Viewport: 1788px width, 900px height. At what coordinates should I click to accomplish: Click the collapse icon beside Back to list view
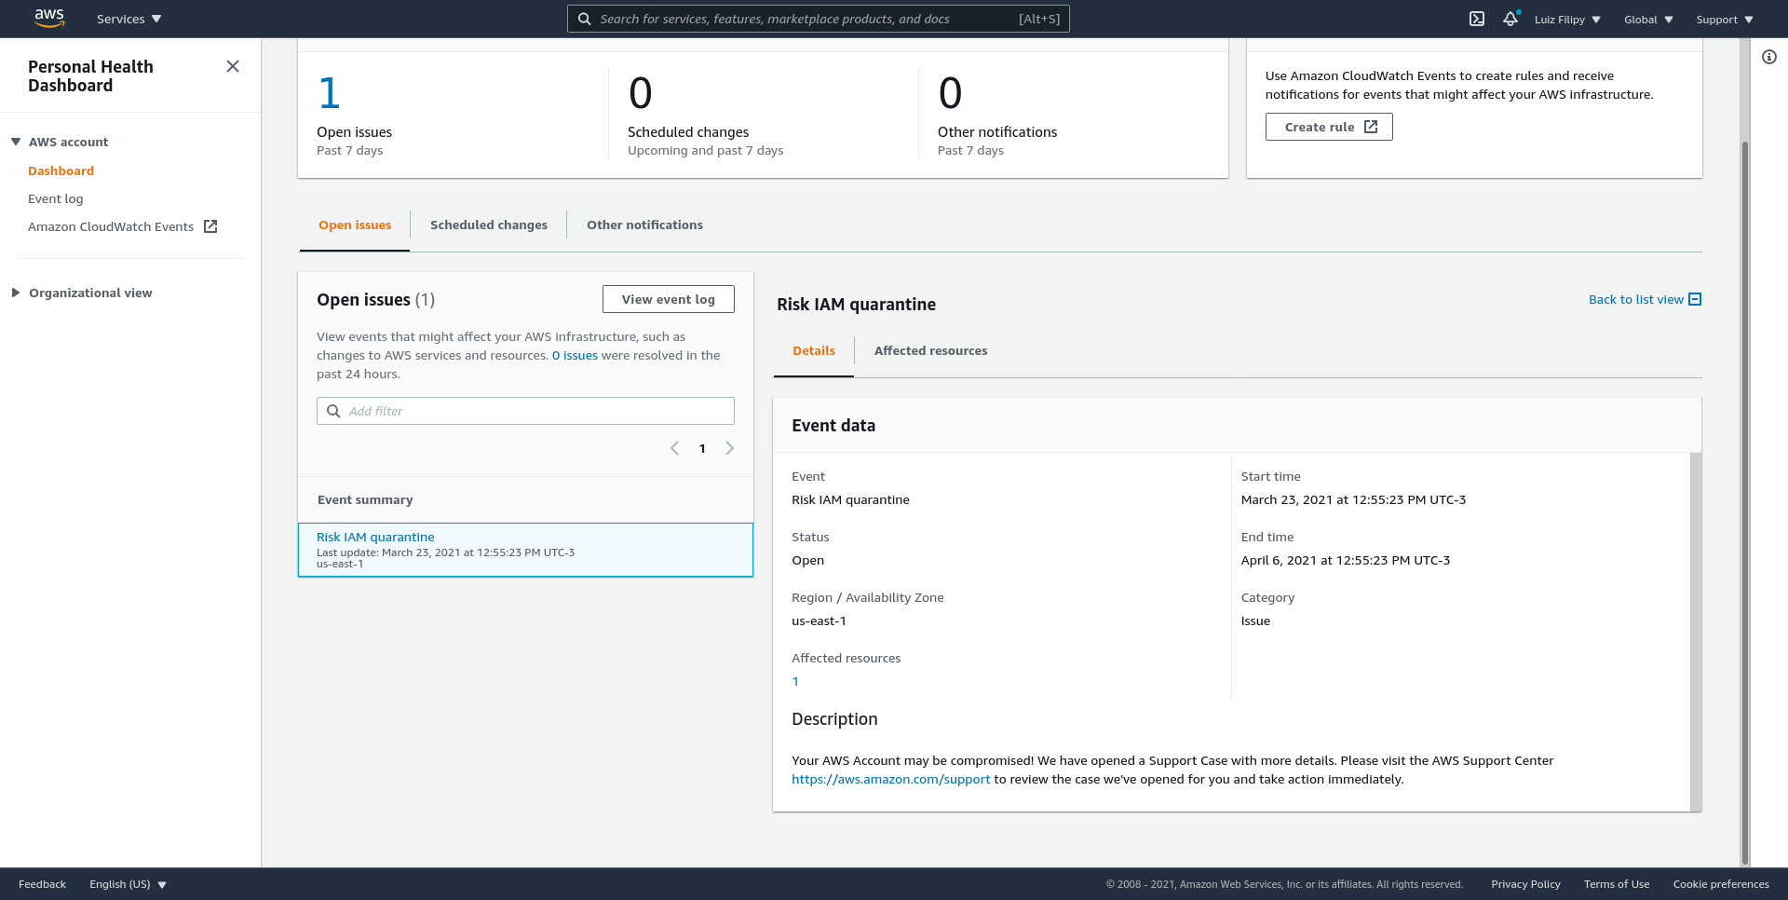pyautogui.click(x=1695, y=299)
